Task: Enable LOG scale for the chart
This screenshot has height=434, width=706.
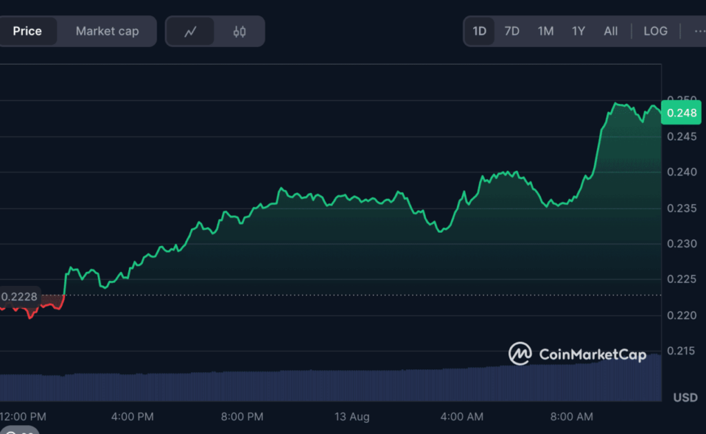Action: point(655,30)
